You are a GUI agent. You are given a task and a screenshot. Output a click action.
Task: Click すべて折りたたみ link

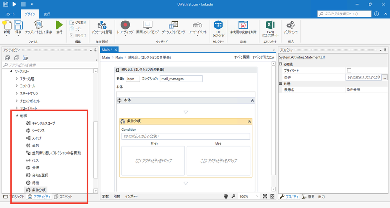point(263,57)
